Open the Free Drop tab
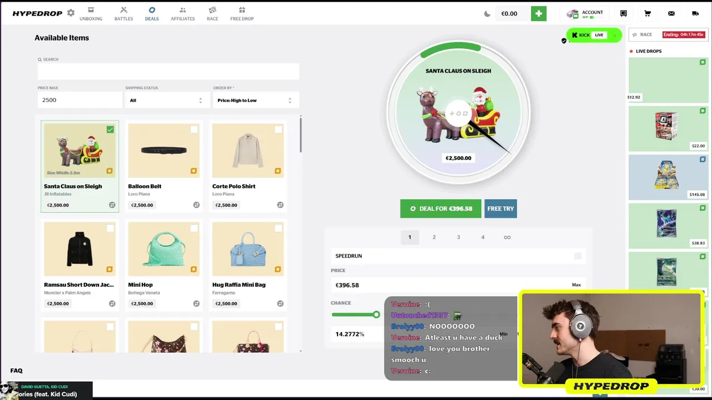 (242, 14)
